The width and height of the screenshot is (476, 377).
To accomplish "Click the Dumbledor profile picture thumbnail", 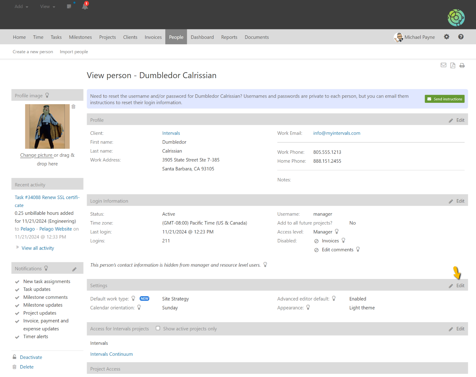I will point(47,126).
